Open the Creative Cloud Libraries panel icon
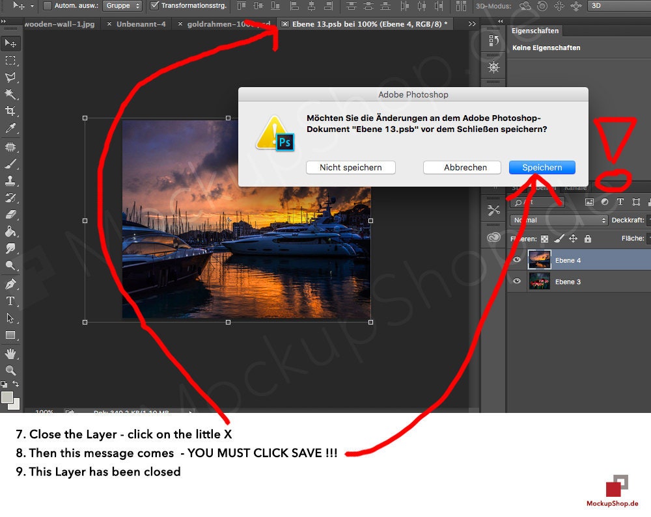 [493, 237]
